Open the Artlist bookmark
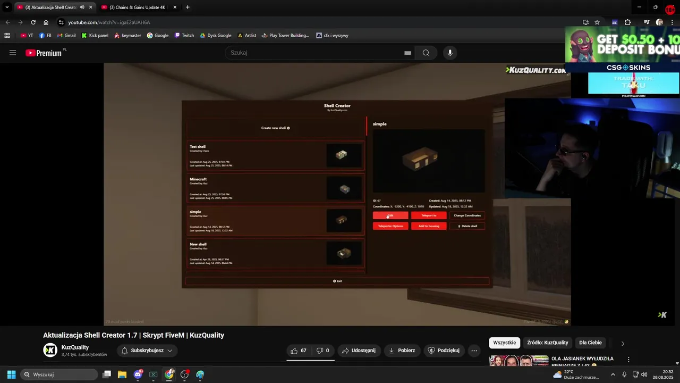Screen dimensions: 680x383 pos(247,36)
